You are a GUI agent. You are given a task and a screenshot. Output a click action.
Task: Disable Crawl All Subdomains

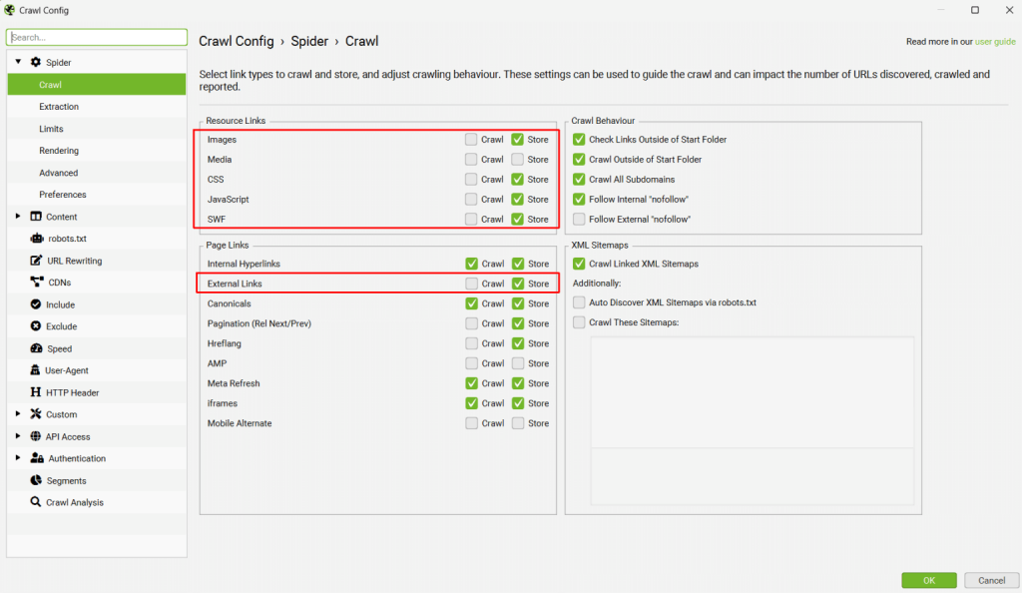pos(579,180)
